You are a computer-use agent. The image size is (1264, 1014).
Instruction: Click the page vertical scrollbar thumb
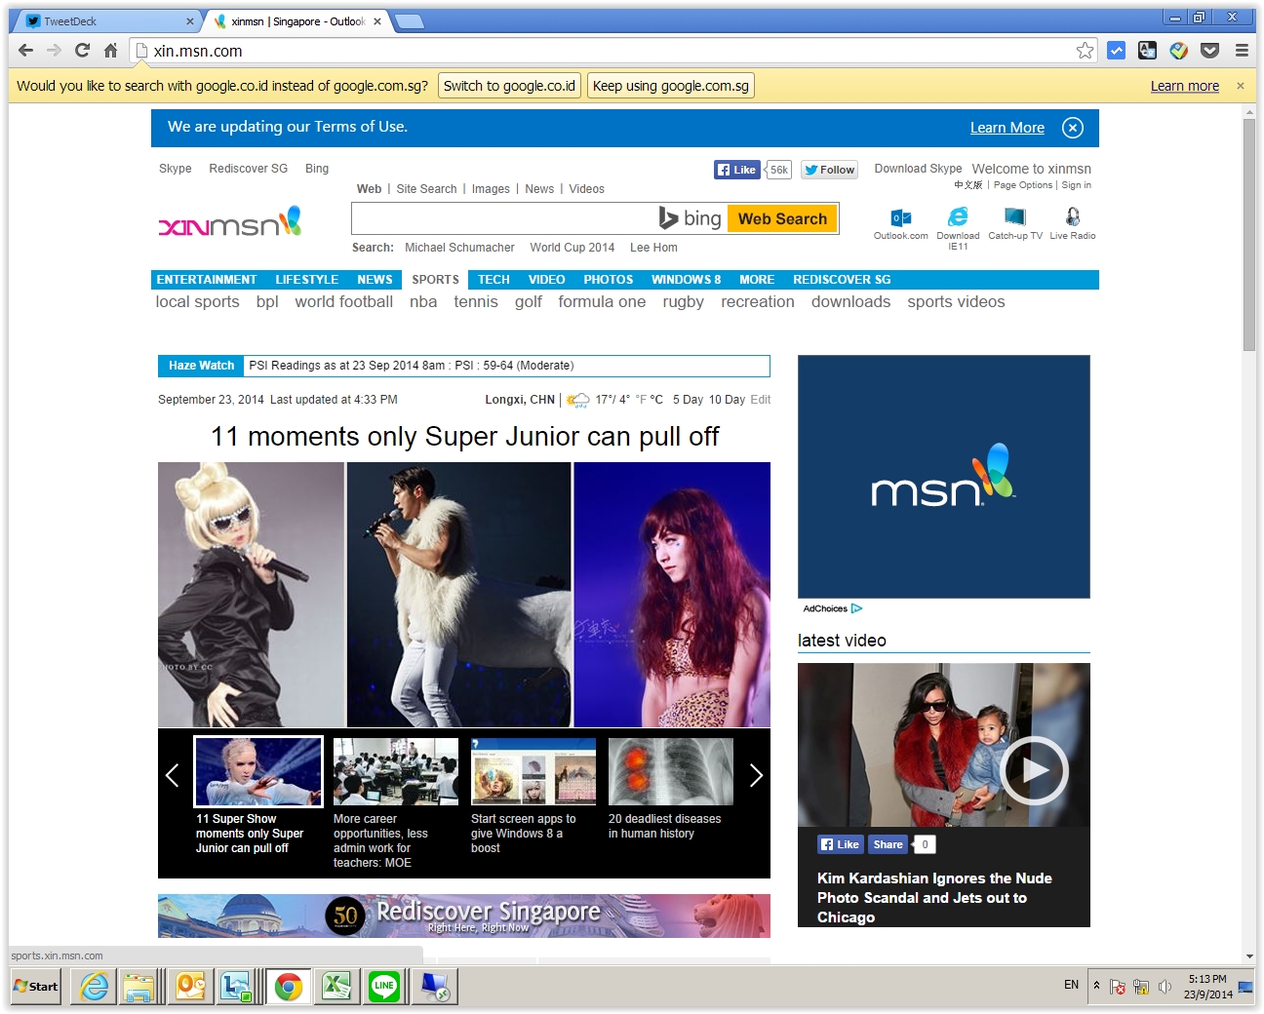1249,234
